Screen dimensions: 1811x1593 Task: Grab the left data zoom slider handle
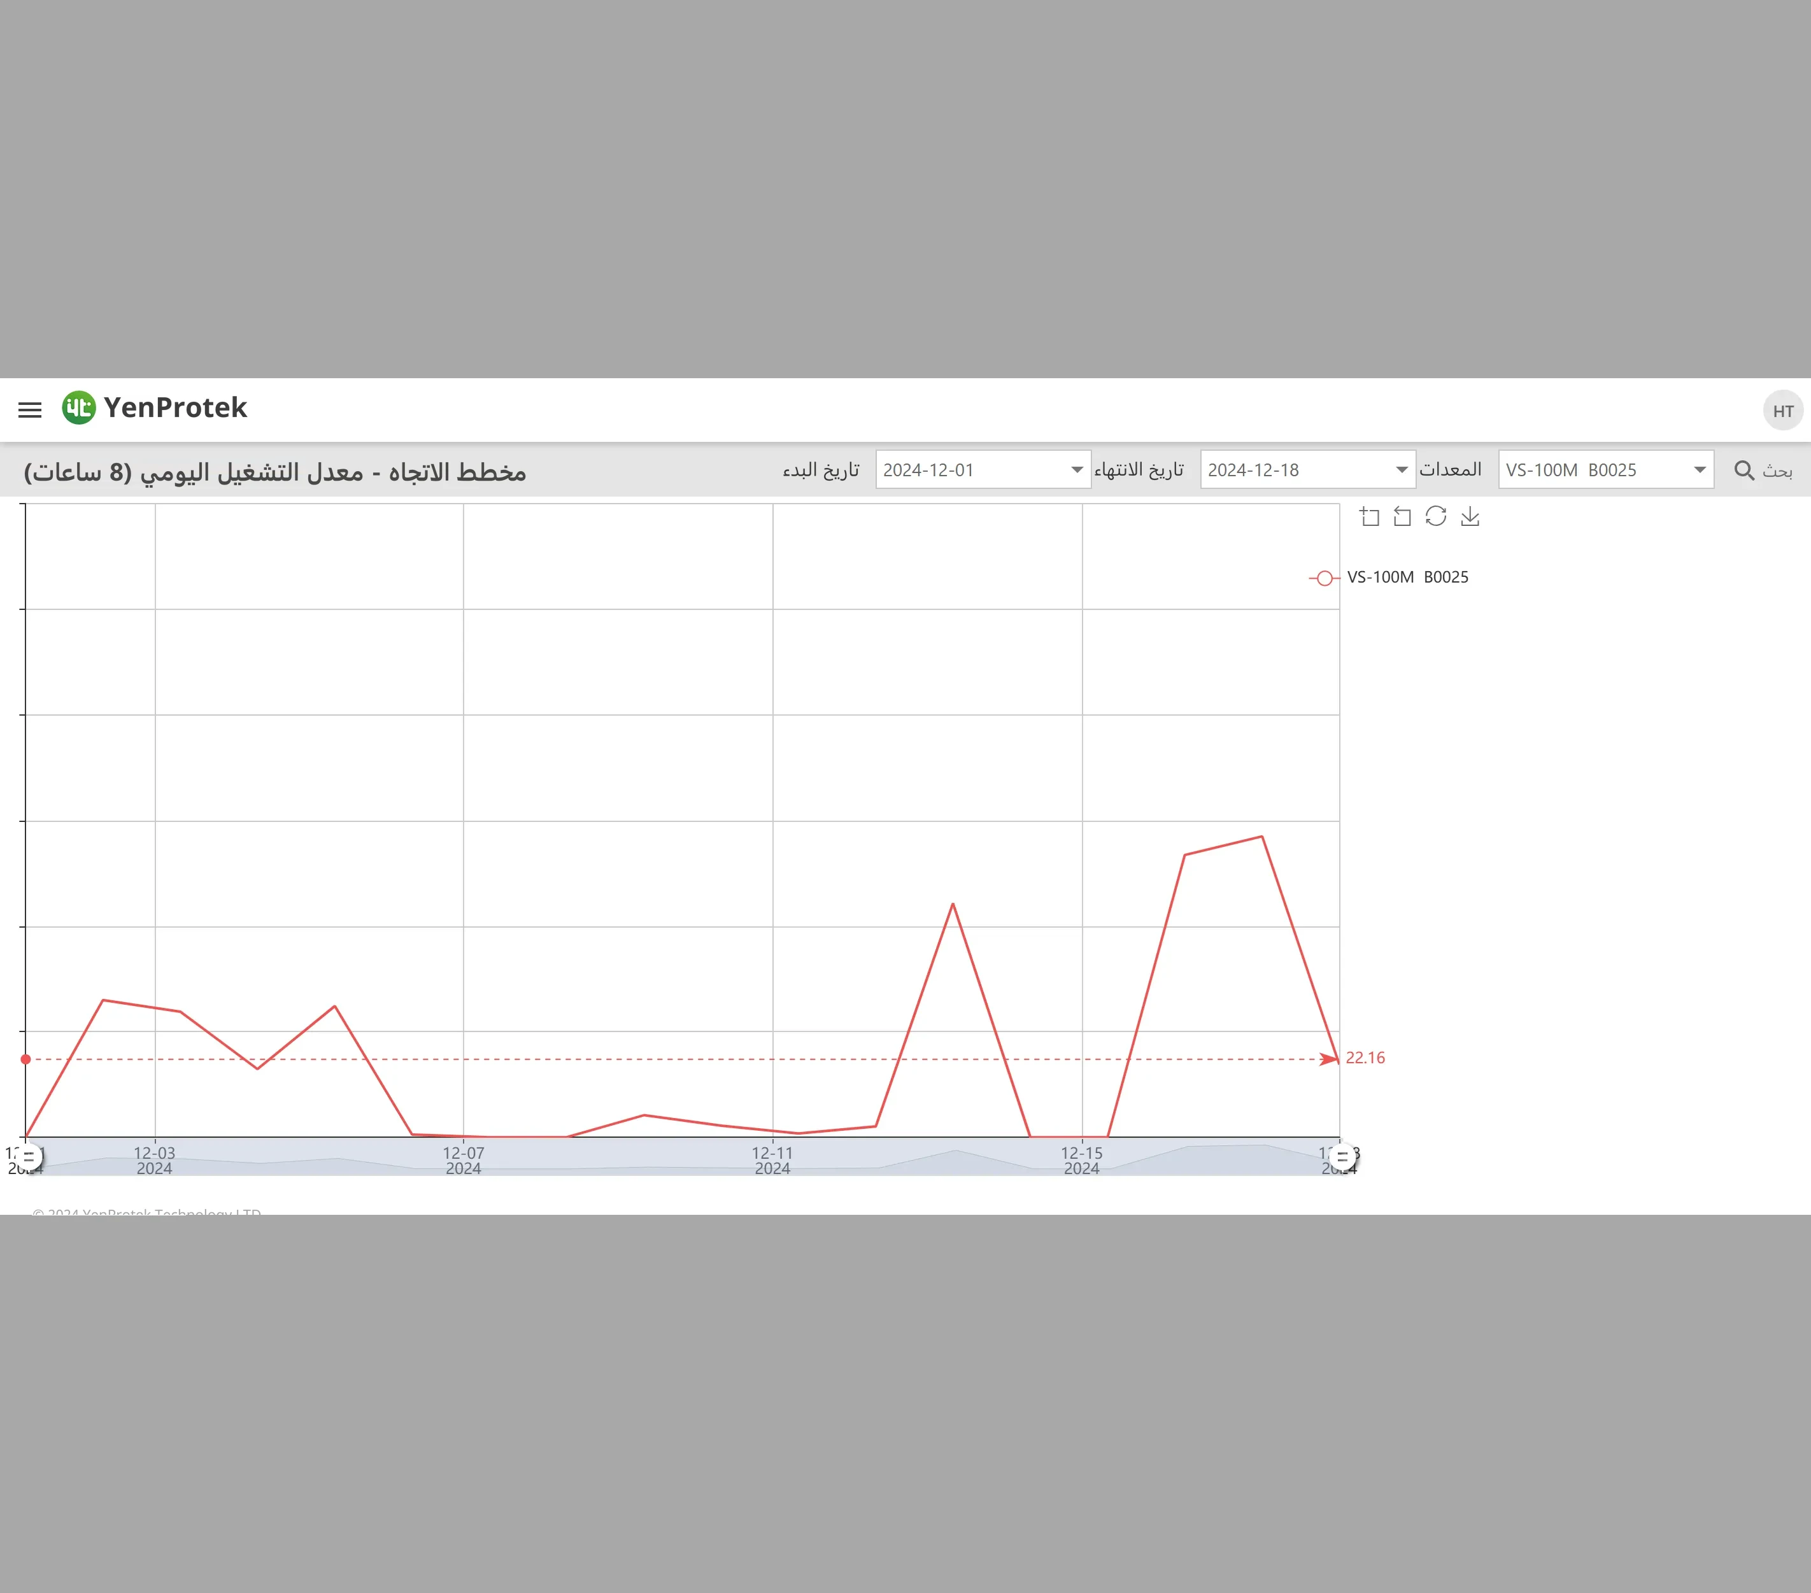[29, 1156]
